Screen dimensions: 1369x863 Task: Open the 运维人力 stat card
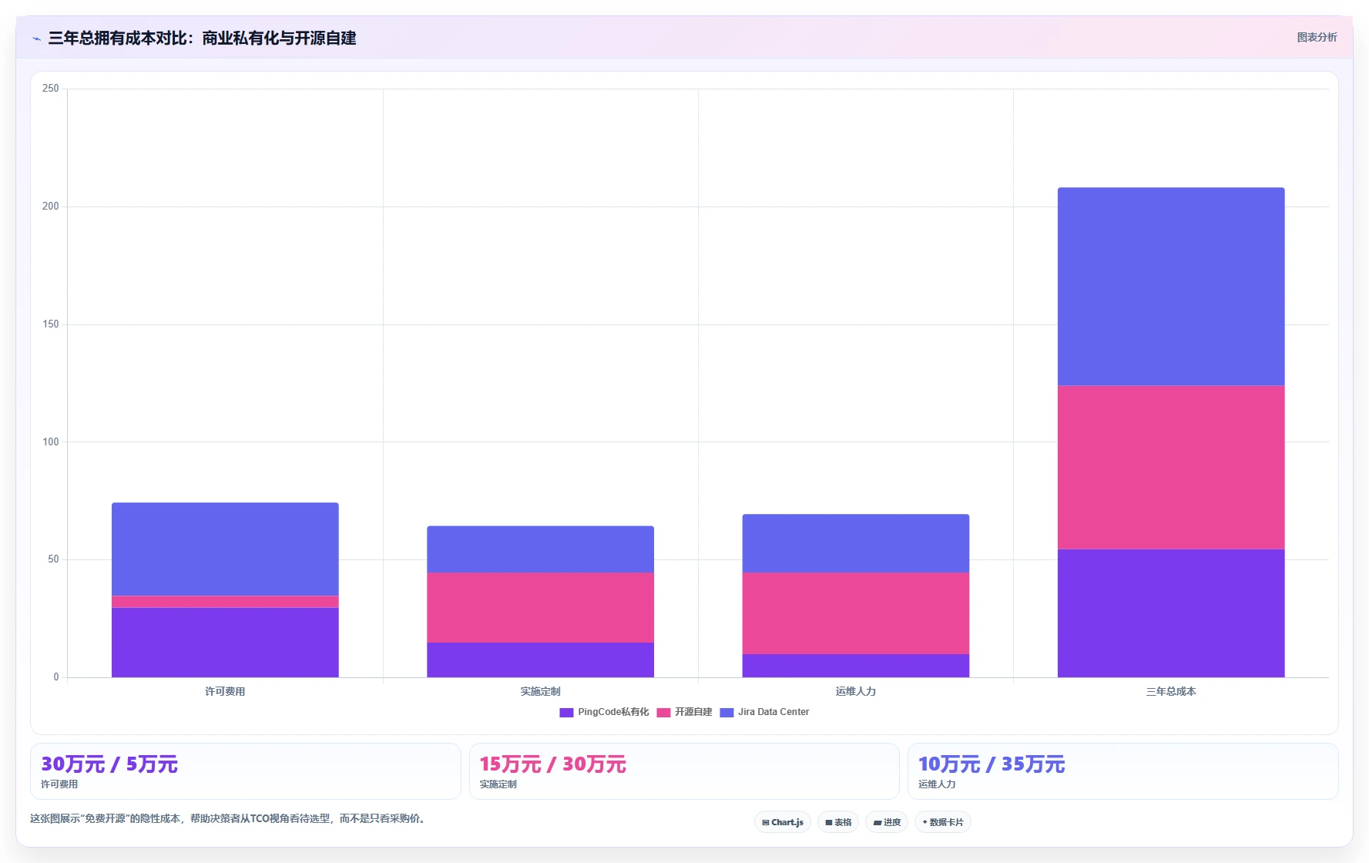coord(1123,771)
